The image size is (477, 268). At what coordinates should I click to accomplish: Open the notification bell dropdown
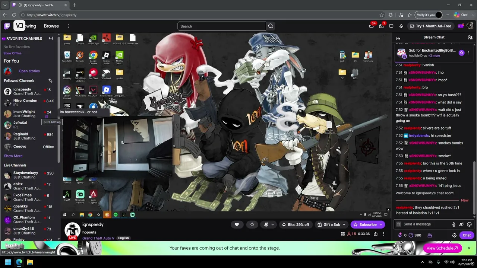tap(269, 224)
